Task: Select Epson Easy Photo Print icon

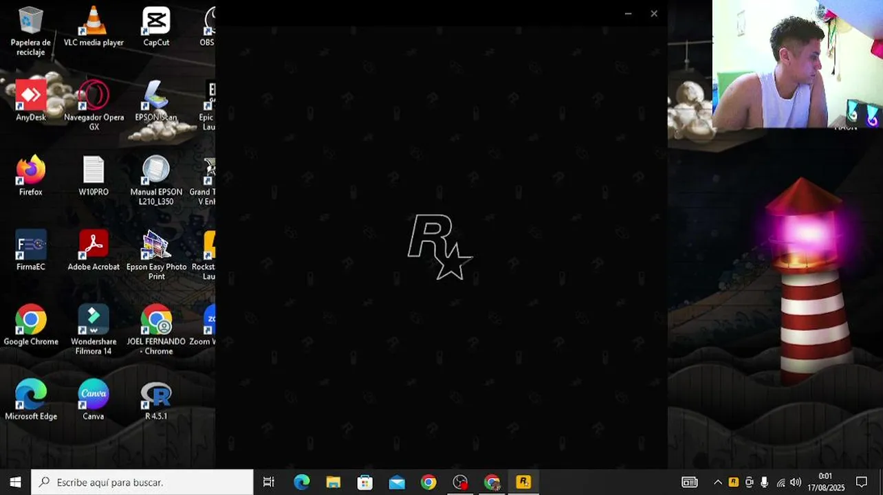Action: [x=156, y=255]
